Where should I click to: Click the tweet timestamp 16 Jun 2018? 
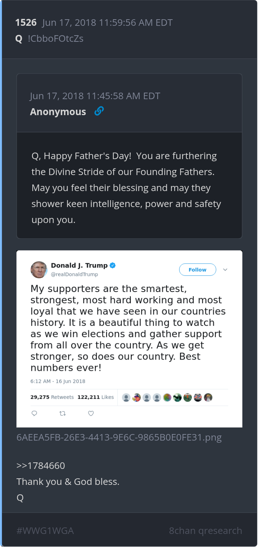pos(58,381)
